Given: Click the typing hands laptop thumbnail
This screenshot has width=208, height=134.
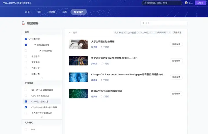Looking at the screenshot, I should point(78,44).
